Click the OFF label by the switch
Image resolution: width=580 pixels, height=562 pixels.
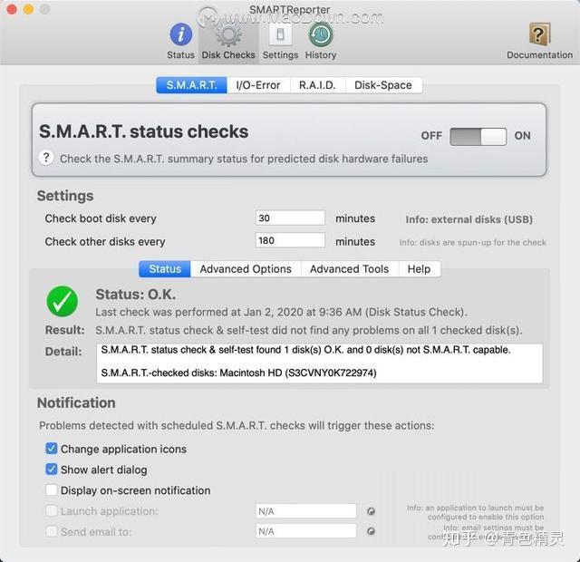coord(431,136)
